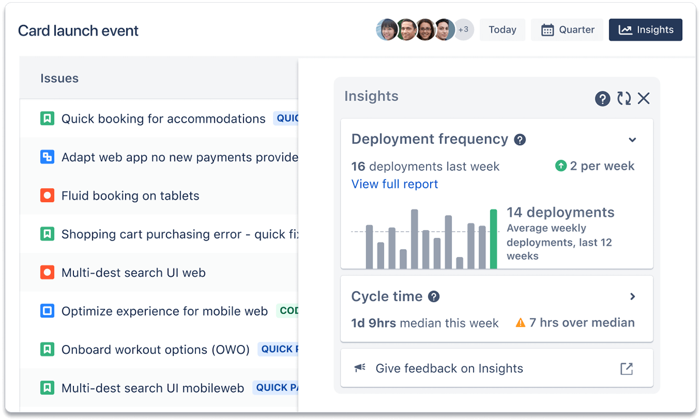The height and width of the screenshot is (420, 700).
Task: Click the help icon beside Deployment frequency
Action: (519, 139)
